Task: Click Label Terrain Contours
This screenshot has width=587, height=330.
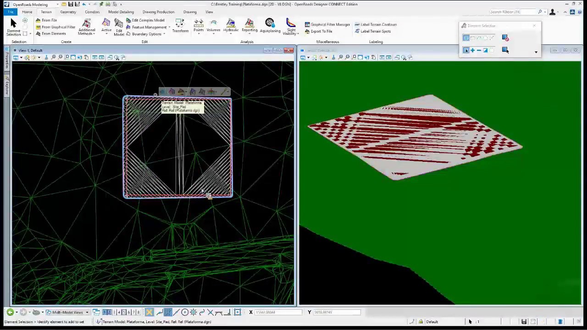Action: 376,24
